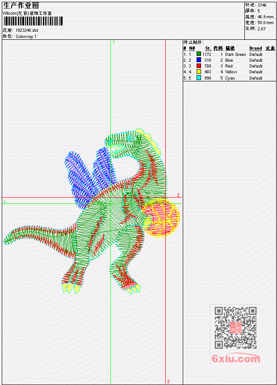277x385 pixels.
Task: Choose the Yellow thread color swatch
Action: 199,72
